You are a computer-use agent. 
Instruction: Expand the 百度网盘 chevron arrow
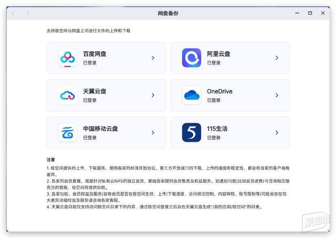(x=153, y=58)
